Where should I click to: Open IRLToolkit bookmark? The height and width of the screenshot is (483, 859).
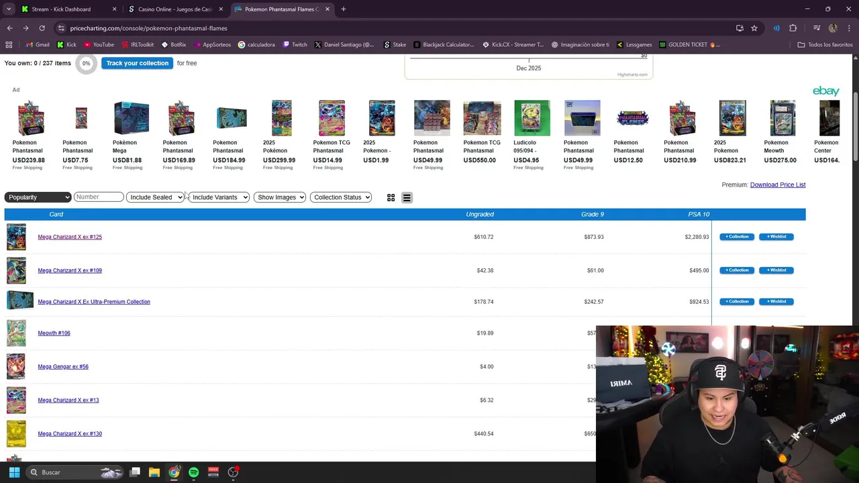137,45
